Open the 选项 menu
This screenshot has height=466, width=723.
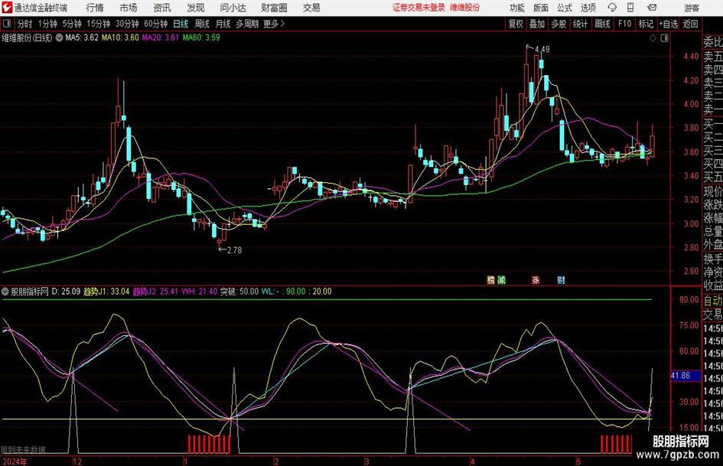[x=588, y=8]
